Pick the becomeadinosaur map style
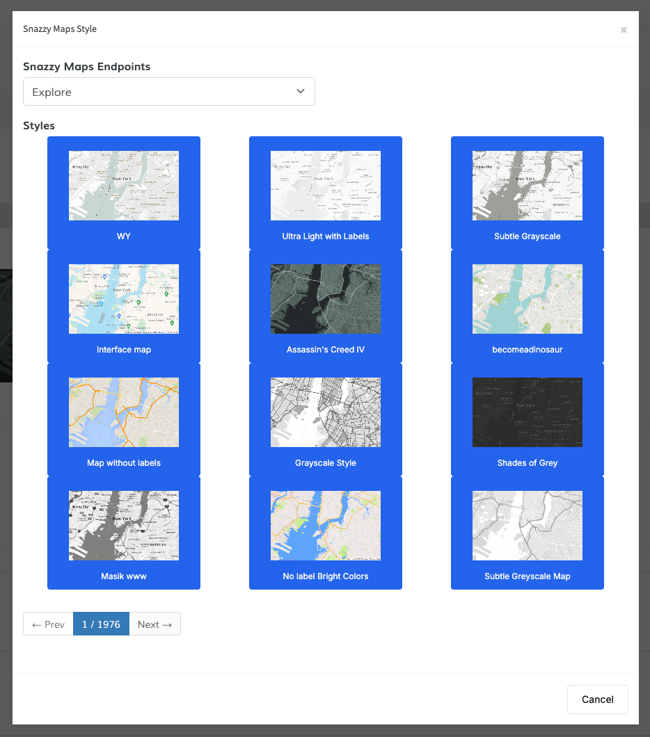The width and height of the screenshot is (650, 737). click(x=528, y=299)
